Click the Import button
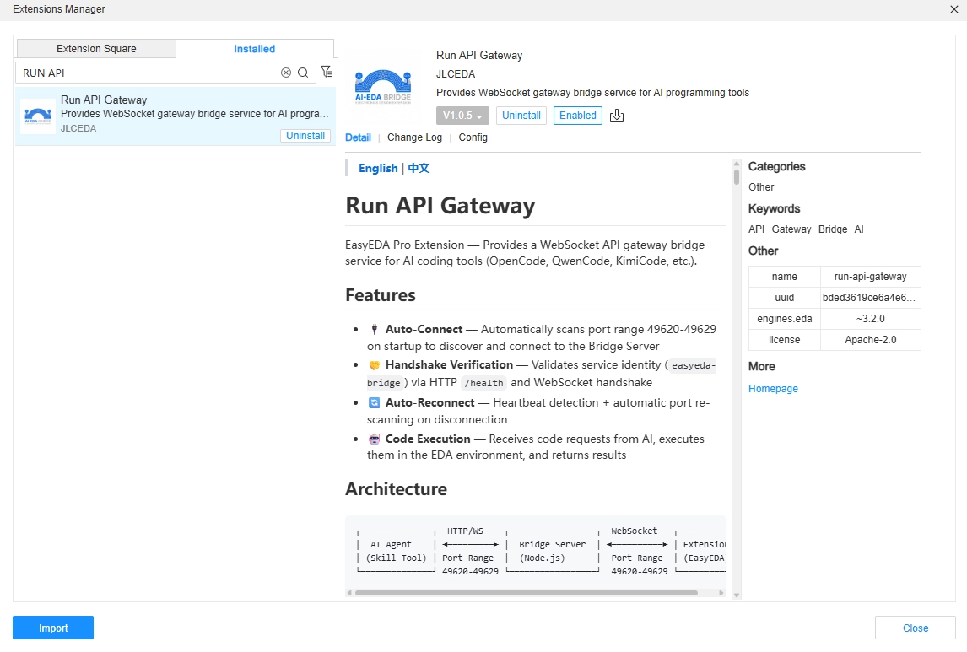Image resolution: width=967 pixels, height=652 pixels. coord(53,628)
